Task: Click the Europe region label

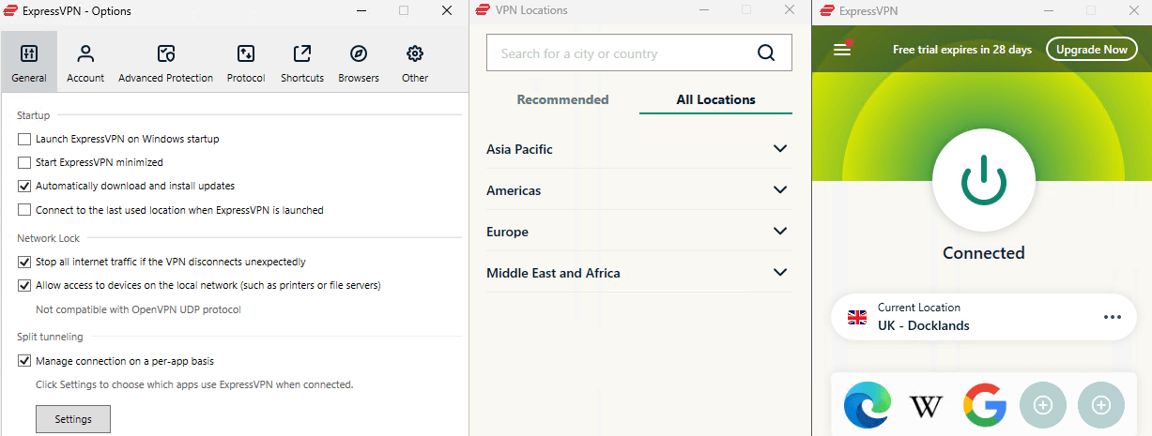Action: (507, 232)
